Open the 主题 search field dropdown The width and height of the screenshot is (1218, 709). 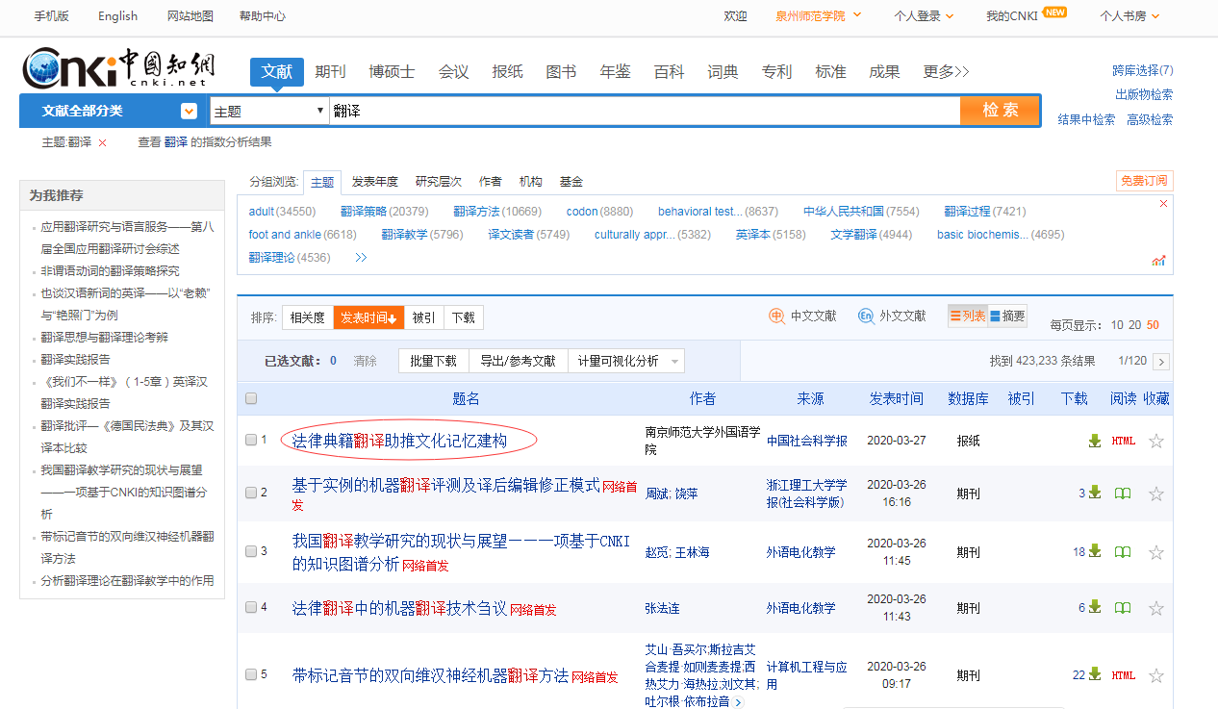click(269, 112)
